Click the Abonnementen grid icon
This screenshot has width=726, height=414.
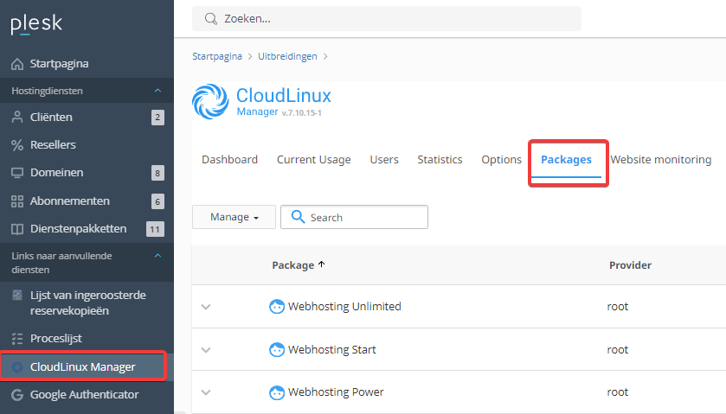coord(17,201)
